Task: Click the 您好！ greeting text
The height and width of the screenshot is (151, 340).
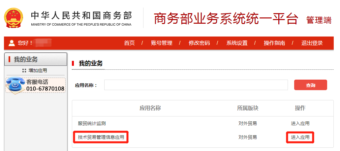Action: [x=25, y=43]
